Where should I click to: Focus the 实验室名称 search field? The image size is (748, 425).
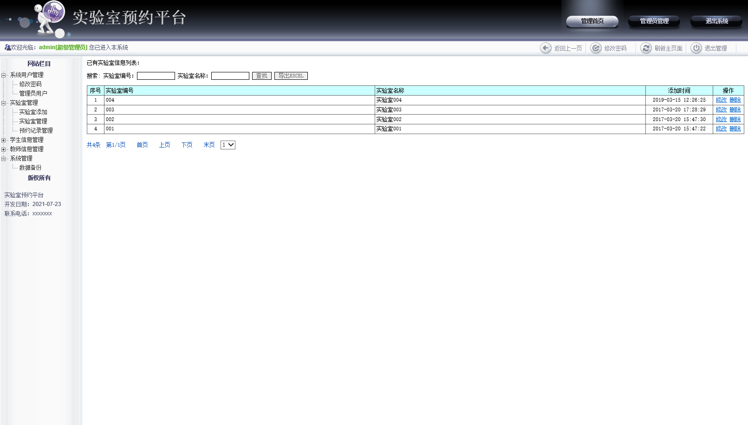230,76
